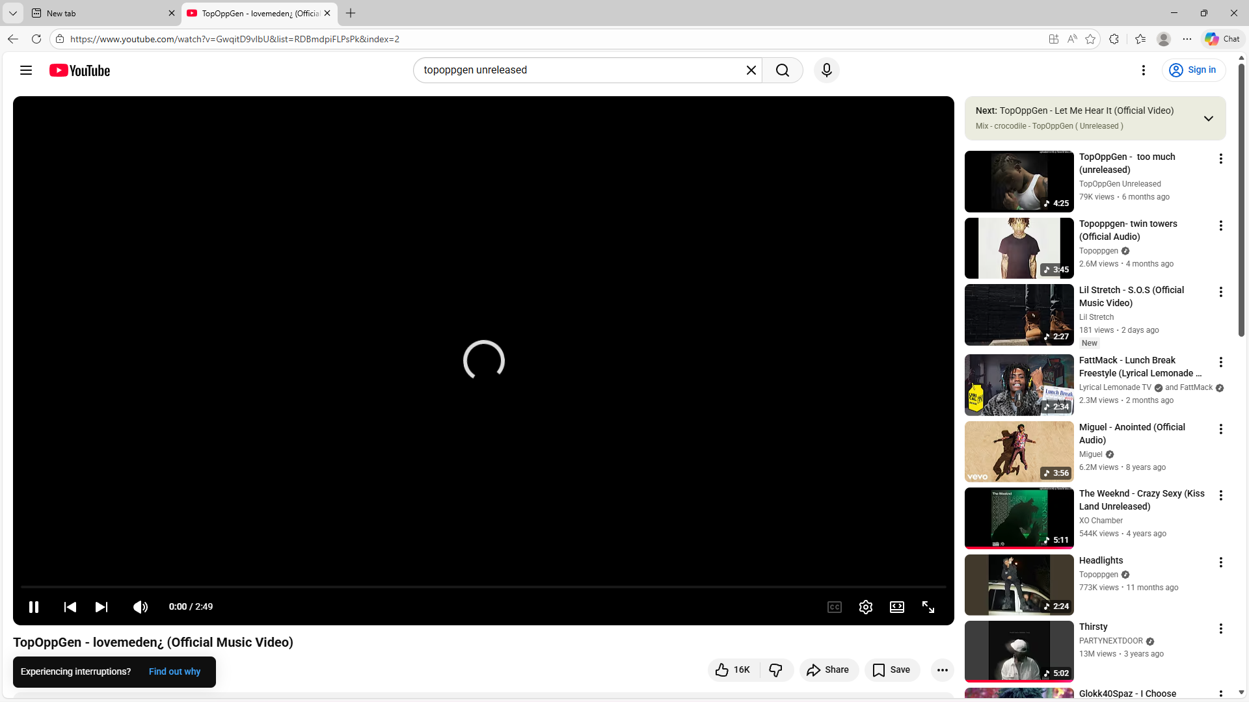Skip to the previous video
This screenshot has width=1249, height=702.
[x=70, y=607]
